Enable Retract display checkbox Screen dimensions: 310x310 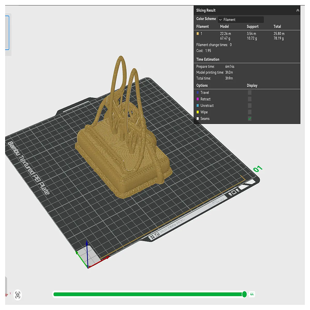point(250,99)
